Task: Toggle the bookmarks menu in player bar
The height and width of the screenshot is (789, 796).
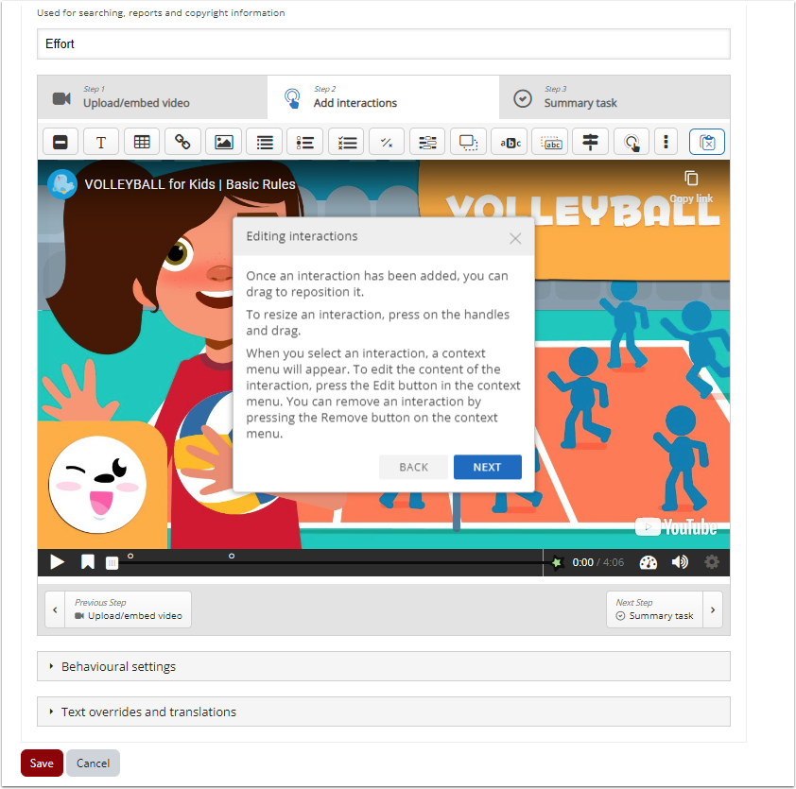Action: 88,562
